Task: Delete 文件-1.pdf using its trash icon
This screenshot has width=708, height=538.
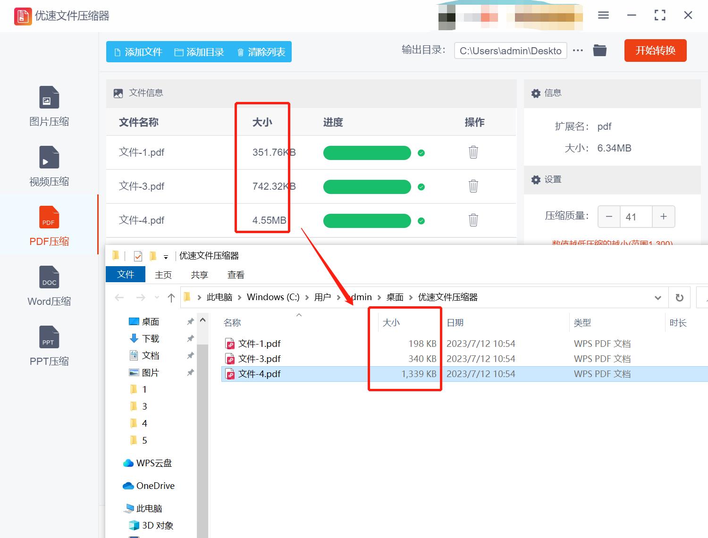Action: 473,152
